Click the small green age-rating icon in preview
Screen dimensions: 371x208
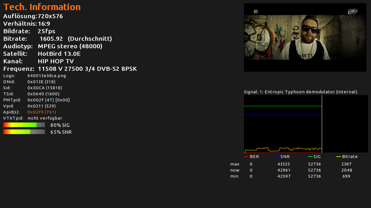pyautogui.click(x=256, y=12)
